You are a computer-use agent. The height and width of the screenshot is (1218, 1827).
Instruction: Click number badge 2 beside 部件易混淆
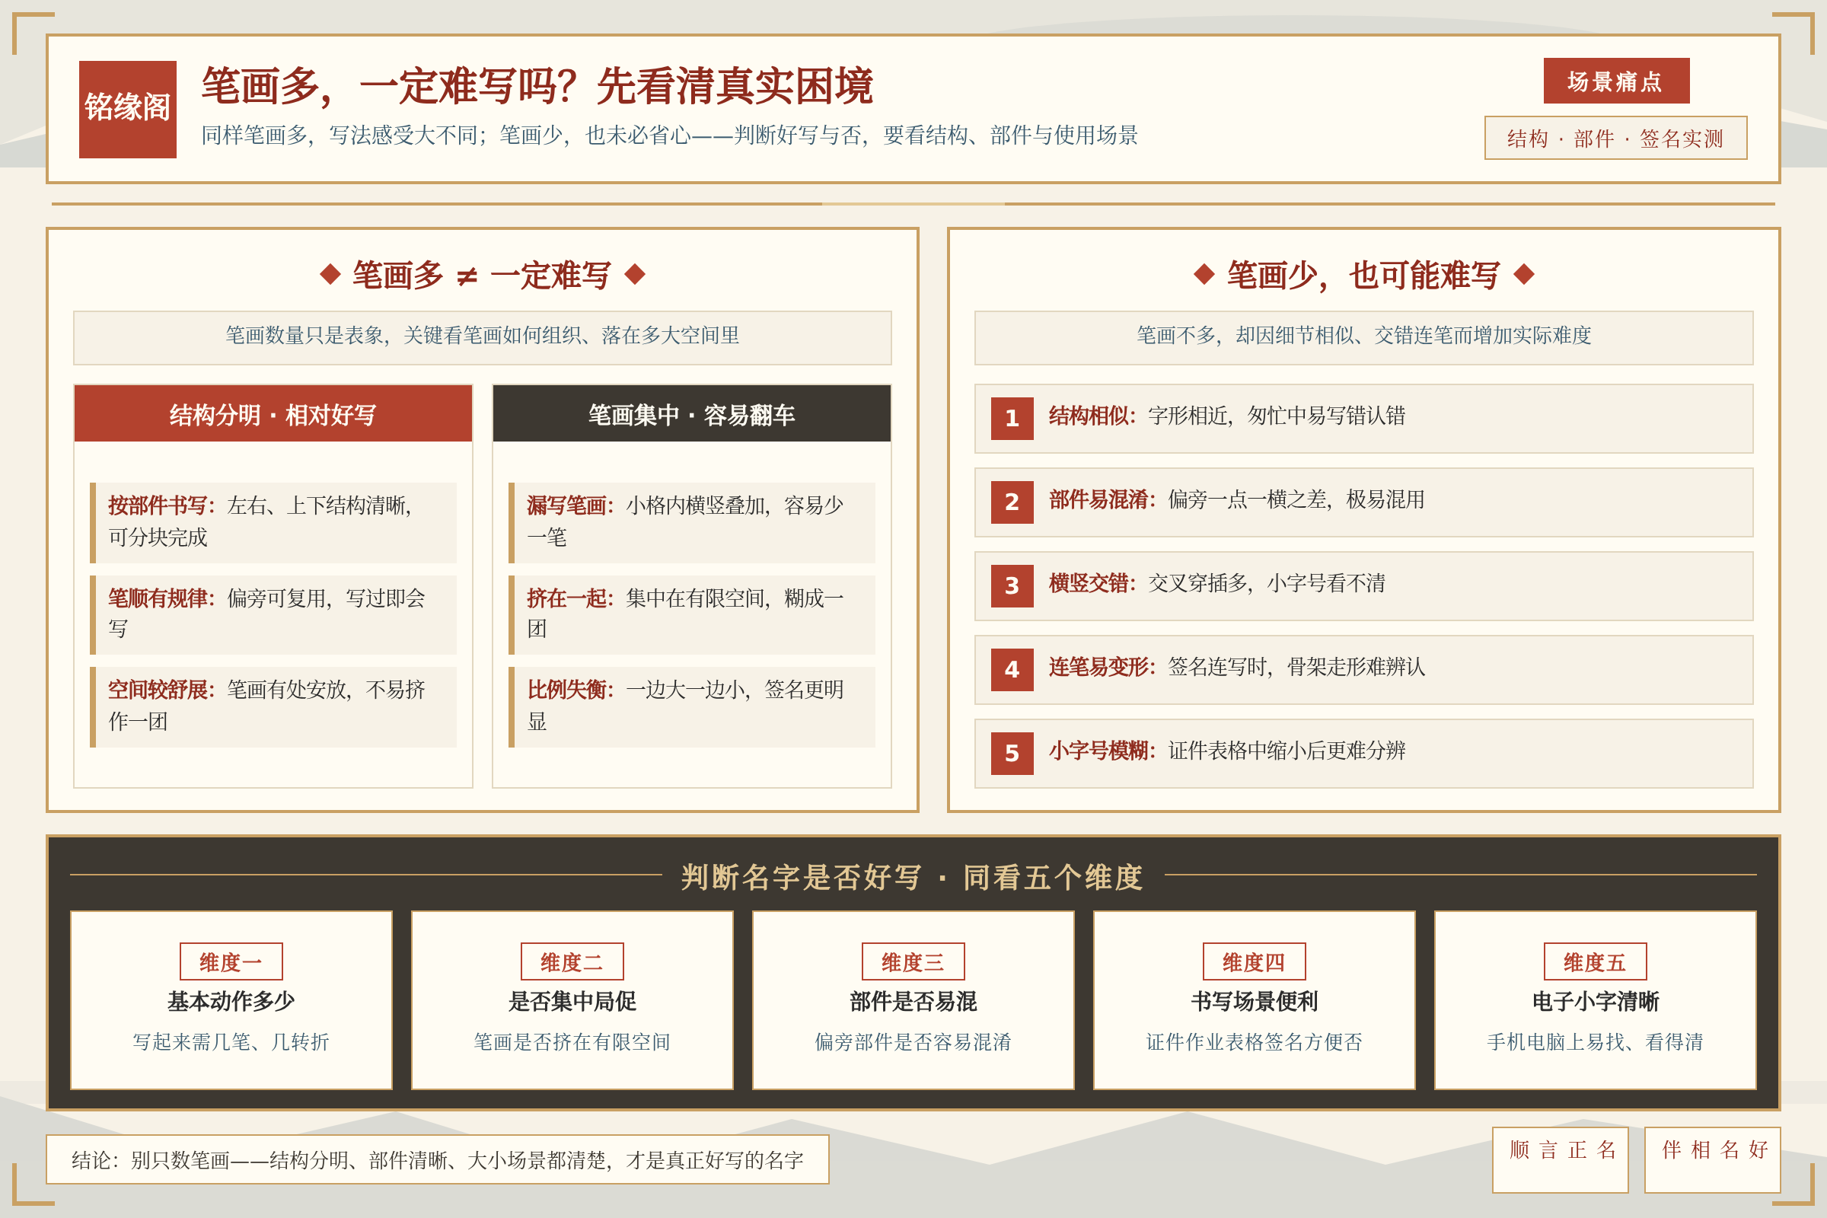point(1012,502)
